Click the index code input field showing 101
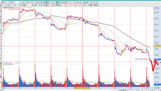 point(16,2)
